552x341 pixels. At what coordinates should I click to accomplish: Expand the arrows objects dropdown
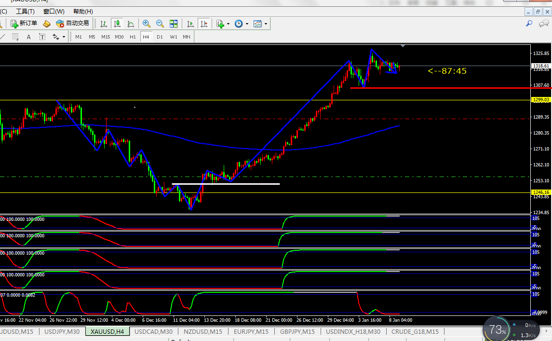coord(64,37)
